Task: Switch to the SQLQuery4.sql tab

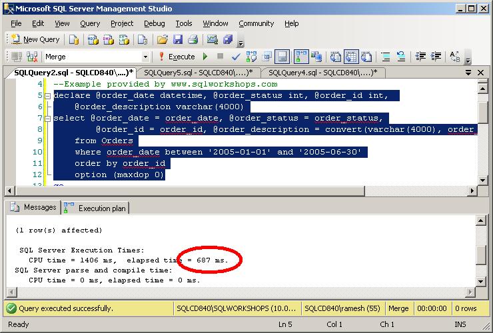Action: tap(323, 73)
